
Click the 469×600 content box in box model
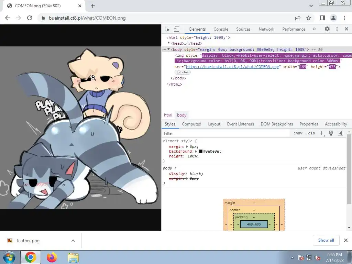coord(254,224)
